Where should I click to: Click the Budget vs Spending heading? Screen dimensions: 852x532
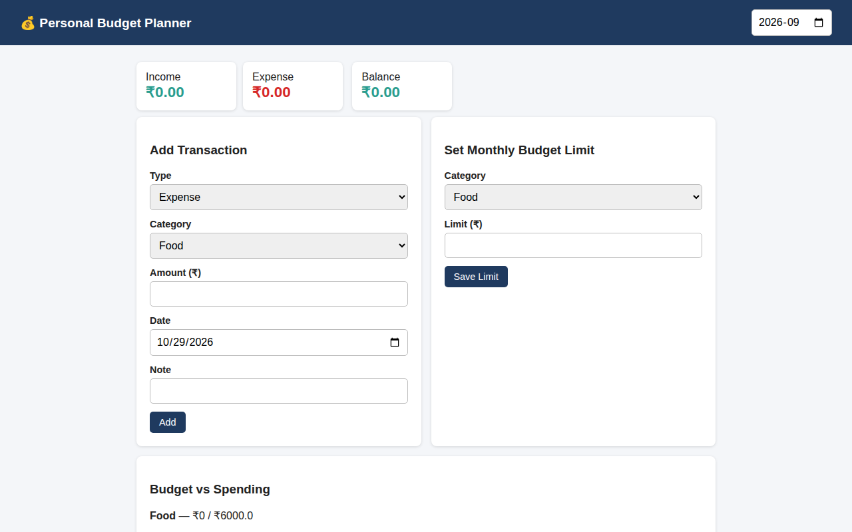pos(210,489)
